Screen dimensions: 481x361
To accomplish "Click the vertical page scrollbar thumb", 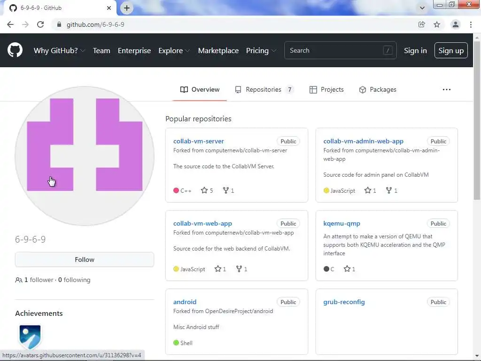I will pyautogui.click(x=477, y=120).
